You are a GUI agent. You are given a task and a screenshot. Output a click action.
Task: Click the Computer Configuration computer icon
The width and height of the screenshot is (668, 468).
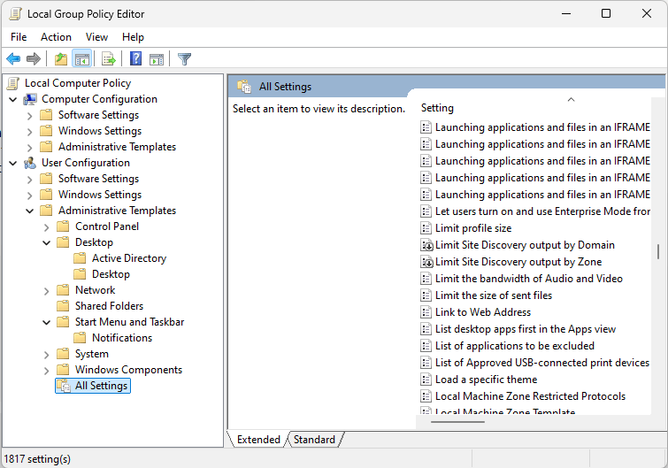tap(30, 99)
